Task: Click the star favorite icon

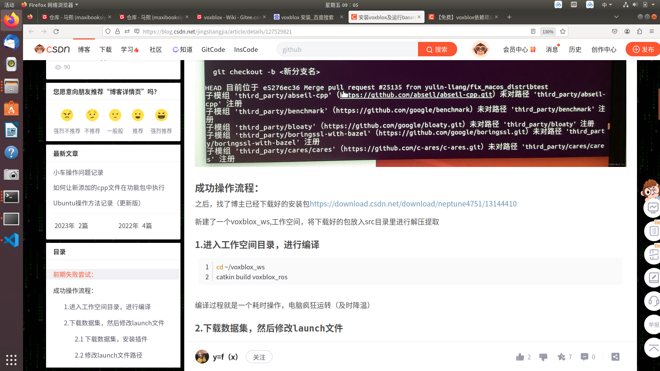Action: coord(561,357)
